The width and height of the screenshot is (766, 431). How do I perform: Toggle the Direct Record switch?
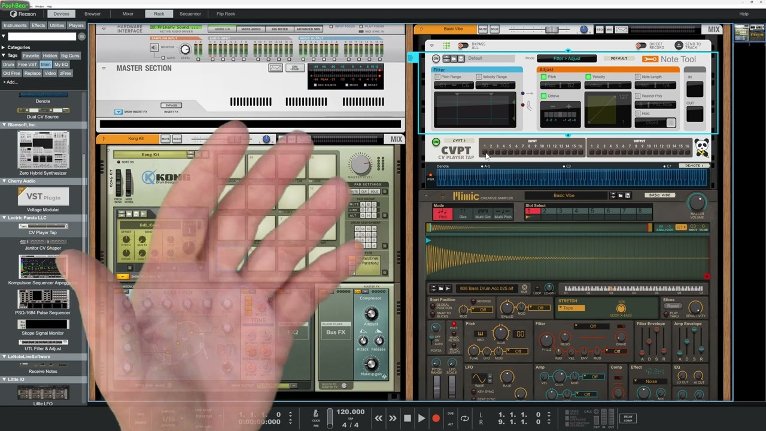click(640, 45)
